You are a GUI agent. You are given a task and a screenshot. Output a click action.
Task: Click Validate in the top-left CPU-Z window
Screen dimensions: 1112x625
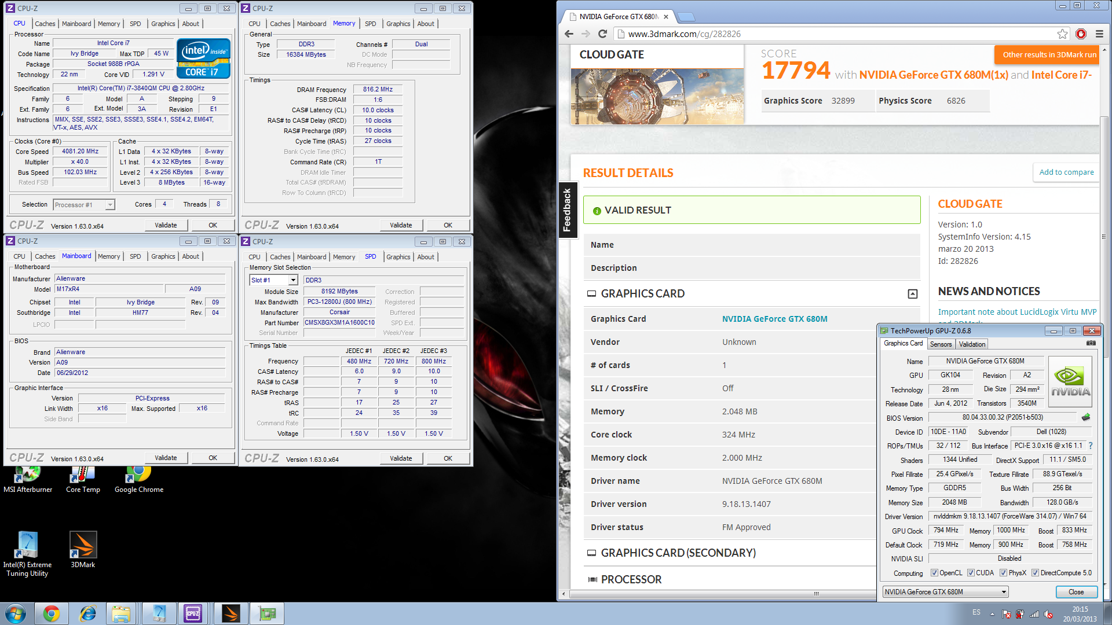pos(166,225)
